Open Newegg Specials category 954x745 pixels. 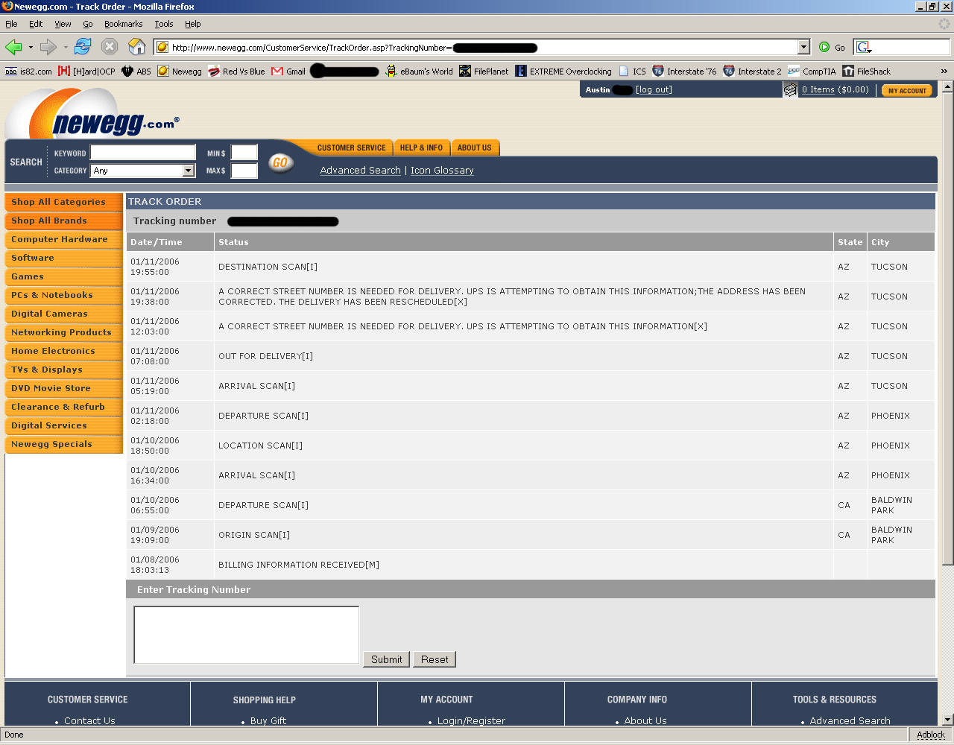[63, 444]
